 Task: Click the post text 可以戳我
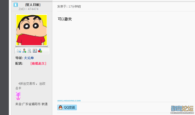pyautogui.click(x=65, y=19)
